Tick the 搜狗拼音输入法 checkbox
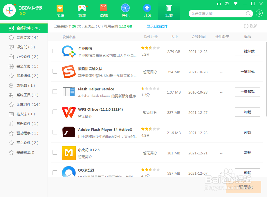This screenshot has width=267, height=197. (x=55, y=71)
